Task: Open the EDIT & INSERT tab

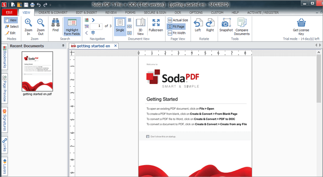Action: click(86, 12)
